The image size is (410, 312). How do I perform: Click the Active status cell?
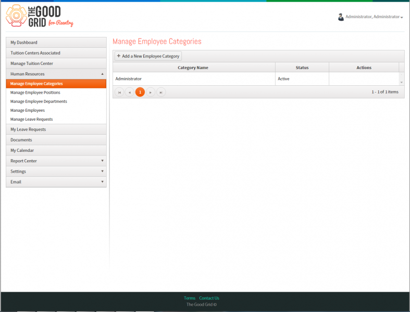pos(302,79)
